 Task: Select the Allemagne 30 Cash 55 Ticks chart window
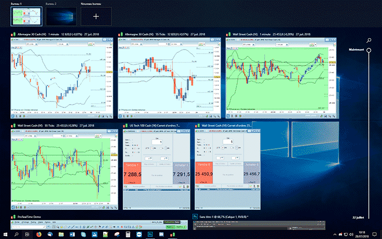pos(169,78)
